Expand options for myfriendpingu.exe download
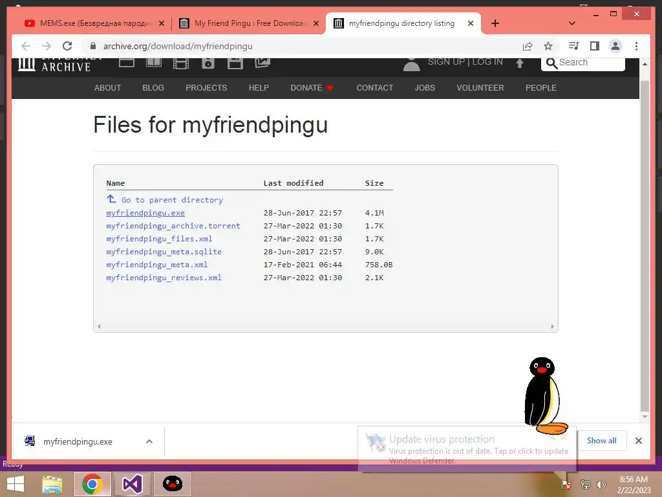 click(x=149, y=441)
